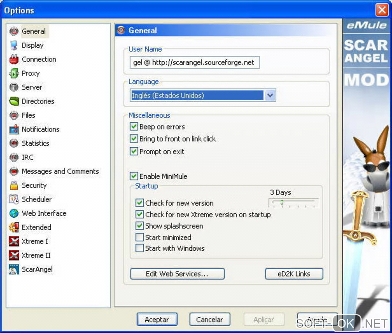Click the Aceptar button
The image size is (392, 333).
pyautogui.click(x=157, y=320)
